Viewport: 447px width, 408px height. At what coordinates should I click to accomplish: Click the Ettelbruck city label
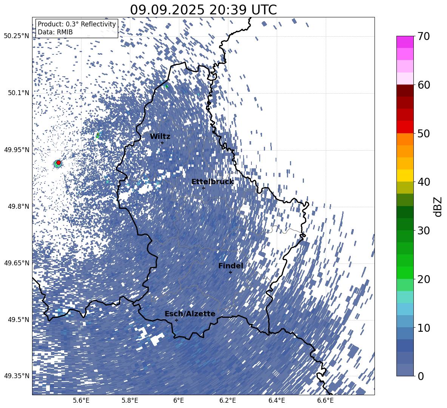click(213, 182)
